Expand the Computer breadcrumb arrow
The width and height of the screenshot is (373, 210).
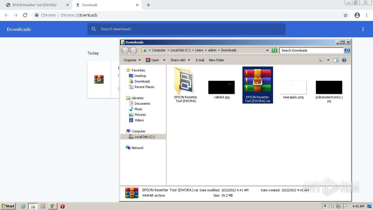pos(168,50)
